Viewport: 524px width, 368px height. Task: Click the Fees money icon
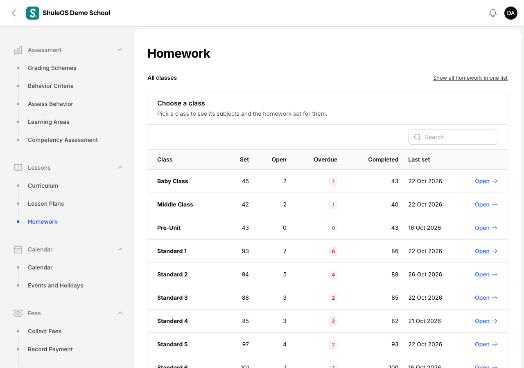pos(18,313)
